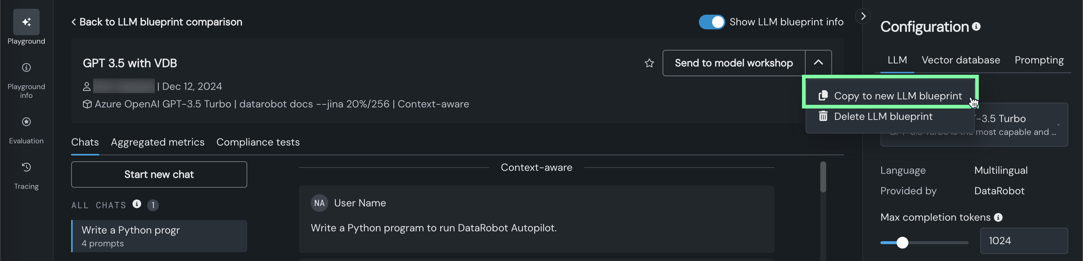
Task: Switch to the Aggregated metrics tab
Action: click(158, 142)
